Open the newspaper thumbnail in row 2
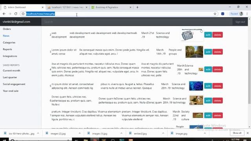This screenshot has width=251, height=141. (x=192, y=35)
